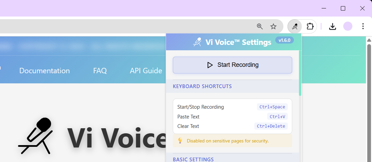Click the Ctrl+Space shortcut key badge
Image resolution: width=372 pixels, height=162 pixels.
pos(272,107)
